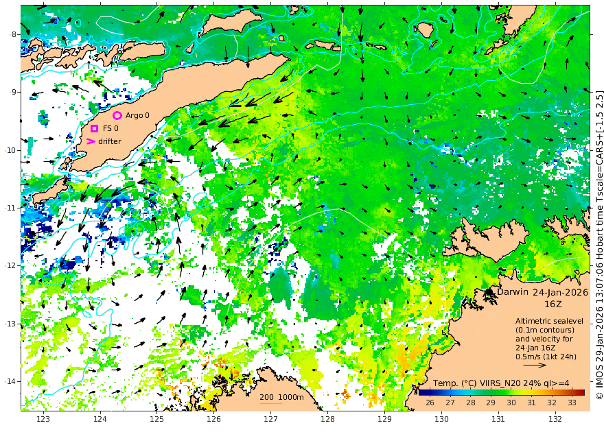Click the magenta Argo circle marker in legend

[117, 115]
